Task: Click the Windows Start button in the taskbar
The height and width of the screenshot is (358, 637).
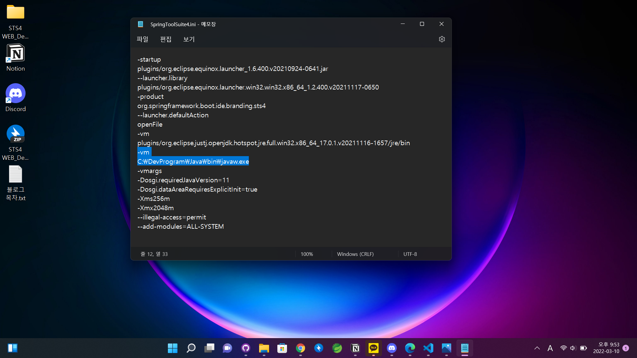Action: click(x=173, y=348)
